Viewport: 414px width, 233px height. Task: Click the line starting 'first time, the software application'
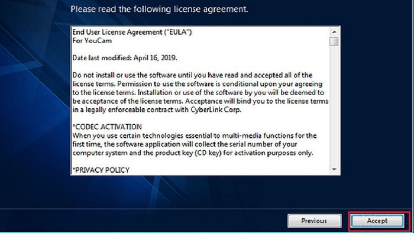pos(185,144)
